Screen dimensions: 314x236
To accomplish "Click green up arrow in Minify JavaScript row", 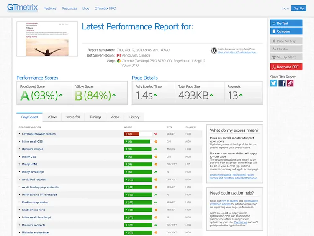I will point(156,172).
